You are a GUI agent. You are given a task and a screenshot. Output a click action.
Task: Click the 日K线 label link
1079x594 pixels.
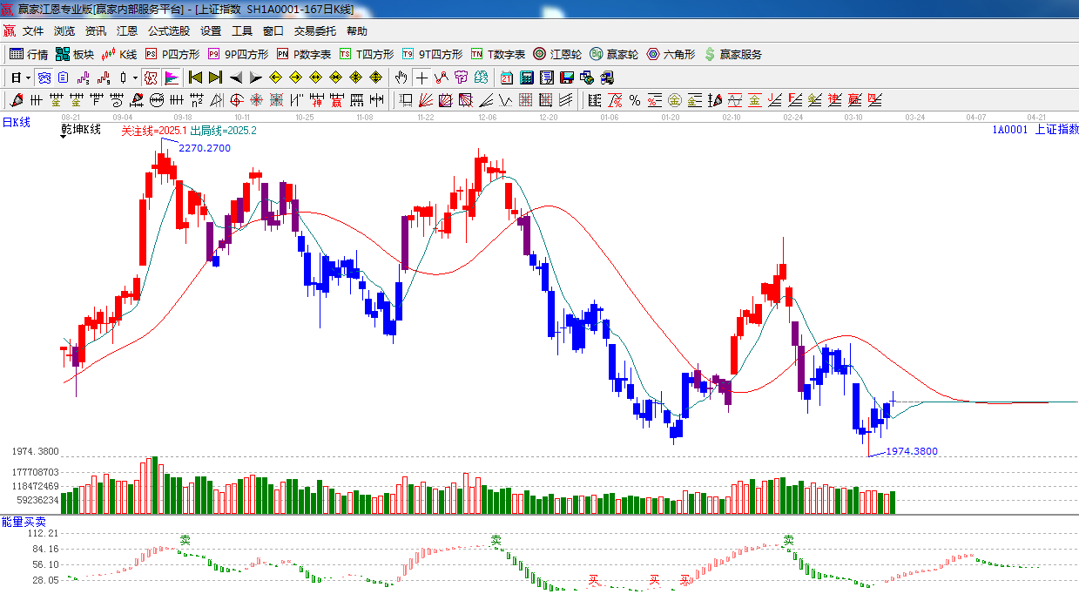pyautogui.click(x=16, y=123)
